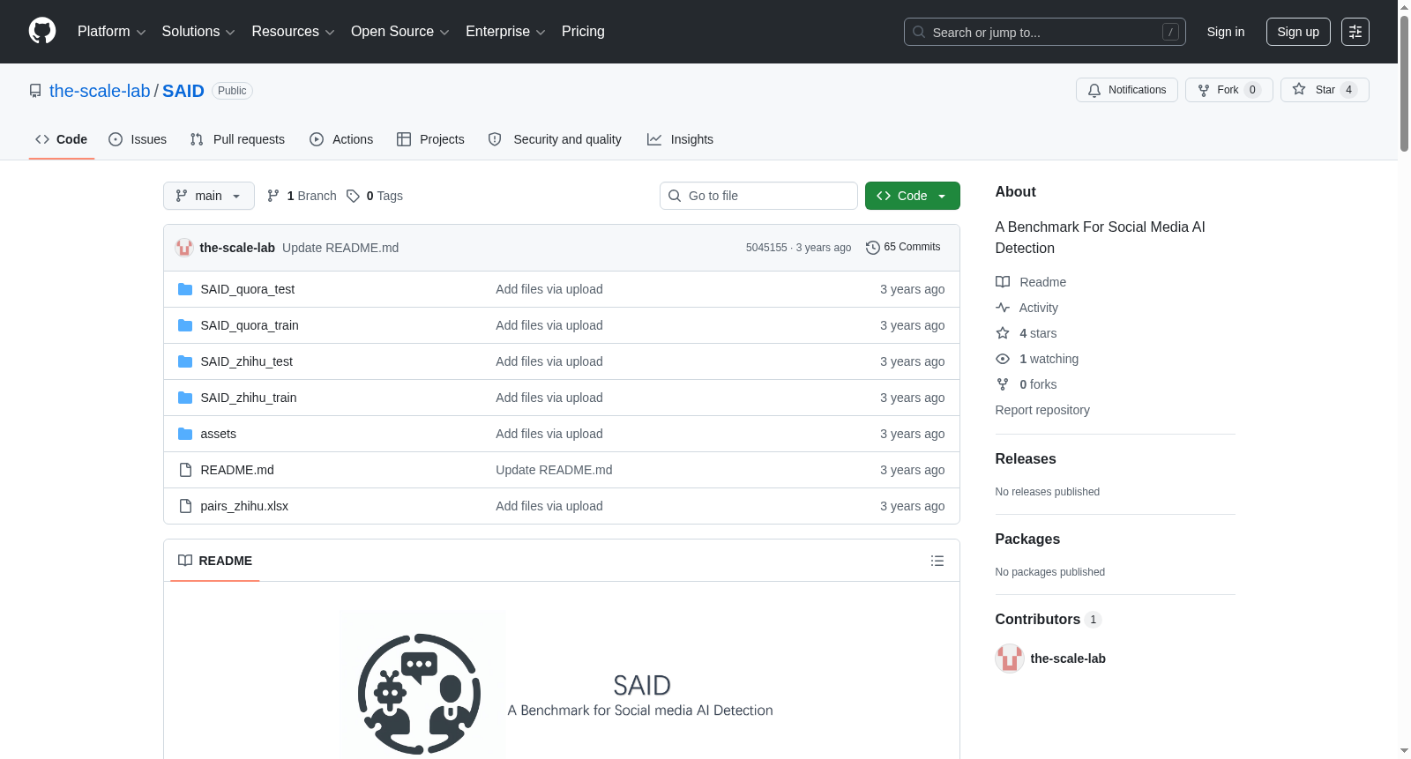This screenshot has height=759, width=1411.
Task: Open the pairs_zhihu.xlsx file
Action: (x=244, y=506)
